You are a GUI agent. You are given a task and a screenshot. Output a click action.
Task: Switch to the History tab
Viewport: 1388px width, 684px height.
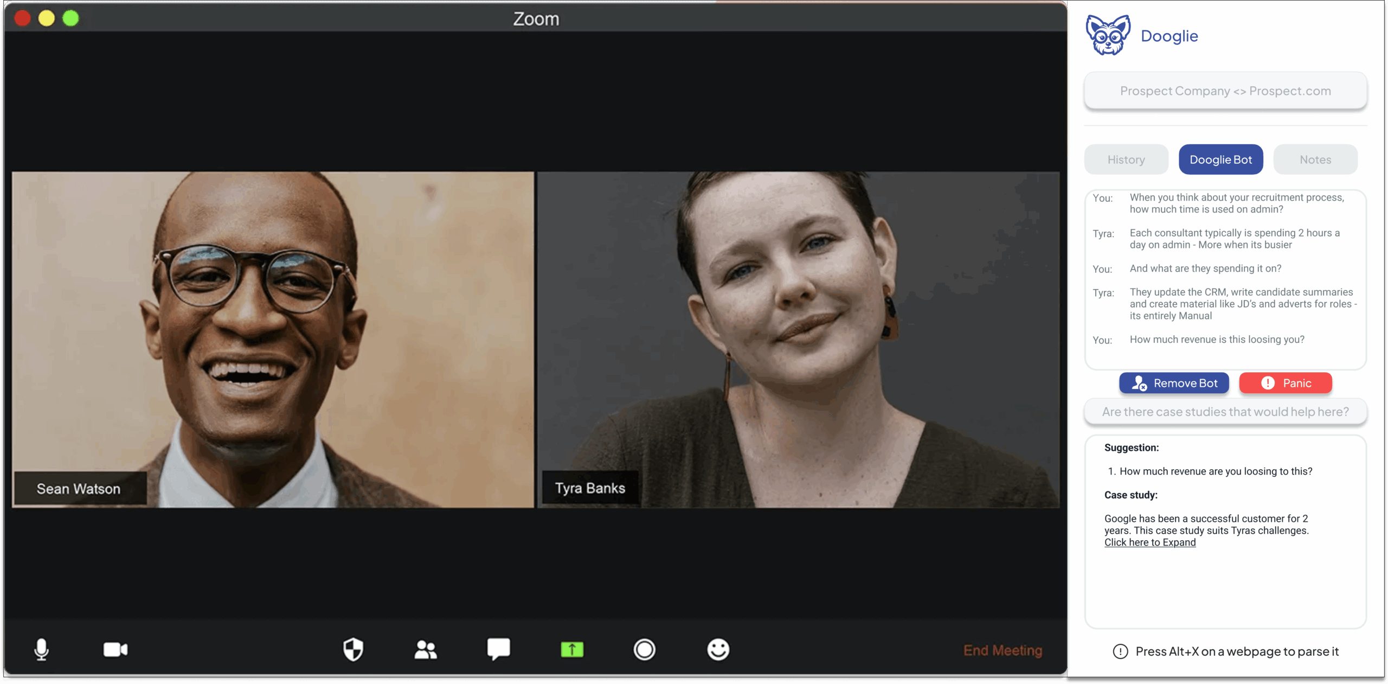(x=1126, y=159)
